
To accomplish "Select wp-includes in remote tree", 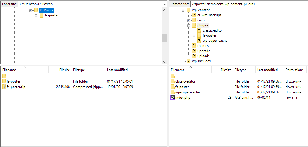I will point(201,61).
